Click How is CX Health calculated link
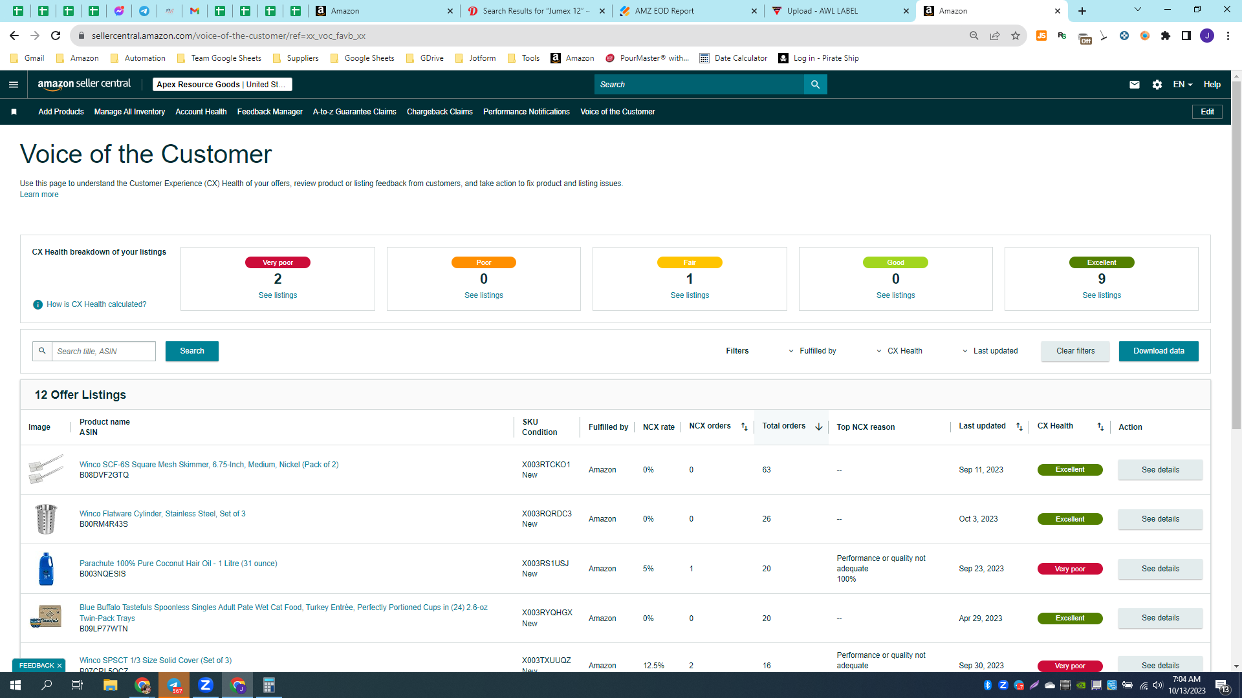The image size is (1242, 698). (x=96, y=304)
